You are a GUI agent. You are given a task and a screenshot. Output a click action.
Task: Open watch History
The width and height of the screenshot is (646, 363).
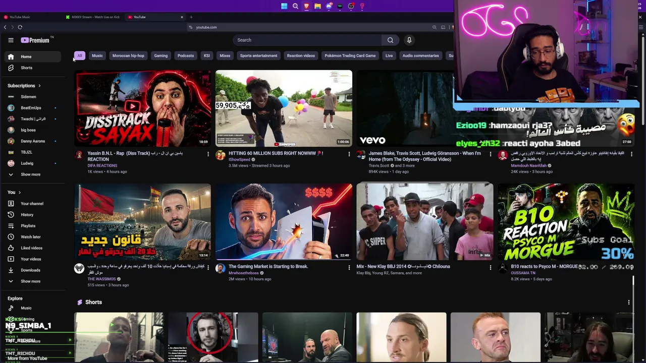click(33, 215)
